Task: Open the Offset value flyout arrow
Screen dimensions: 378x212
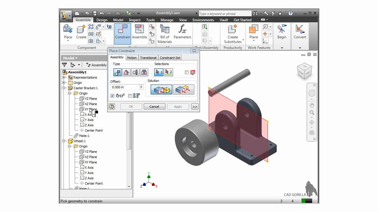Action: (141, 87)
